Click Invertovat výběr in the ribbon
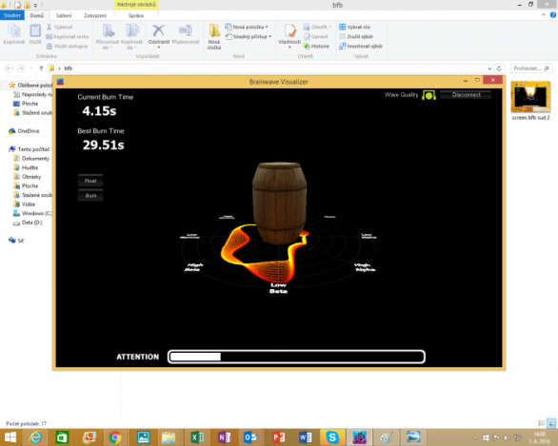 361,46
